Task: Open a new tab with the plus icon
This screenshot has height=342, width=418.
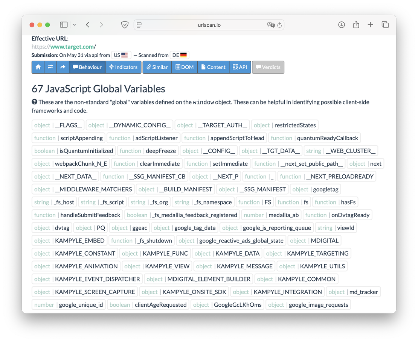Action: 370,24
